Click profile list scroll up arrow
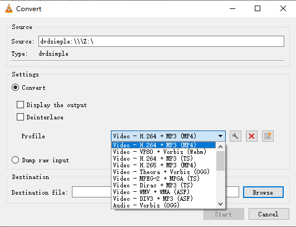Screen dimensions: 296x227 [220, 147]
